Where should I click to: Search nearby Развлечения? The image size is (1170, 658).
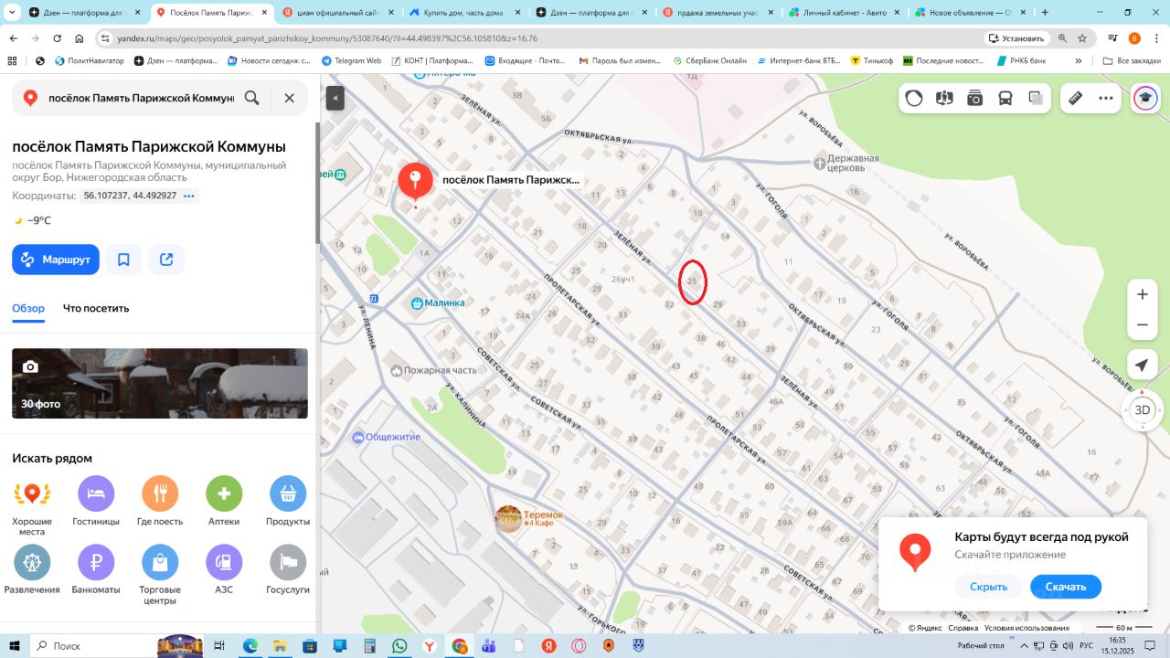coord(32,571)
